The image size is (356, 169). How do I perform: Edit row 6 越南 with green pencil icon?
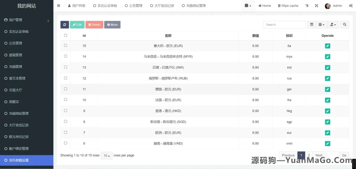(x=327, y=144)
